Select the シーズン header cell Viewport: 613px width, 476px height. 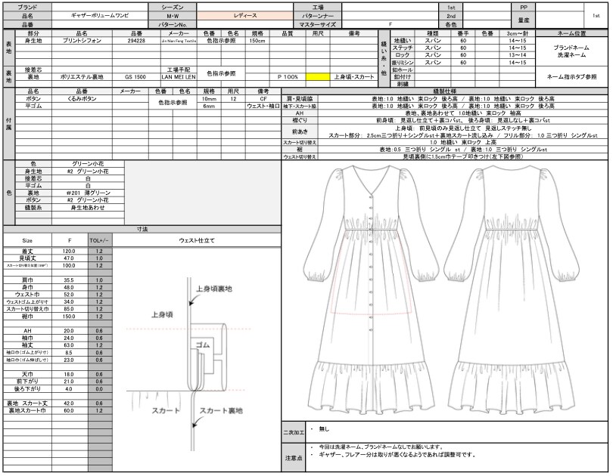[x=173, y=7]
